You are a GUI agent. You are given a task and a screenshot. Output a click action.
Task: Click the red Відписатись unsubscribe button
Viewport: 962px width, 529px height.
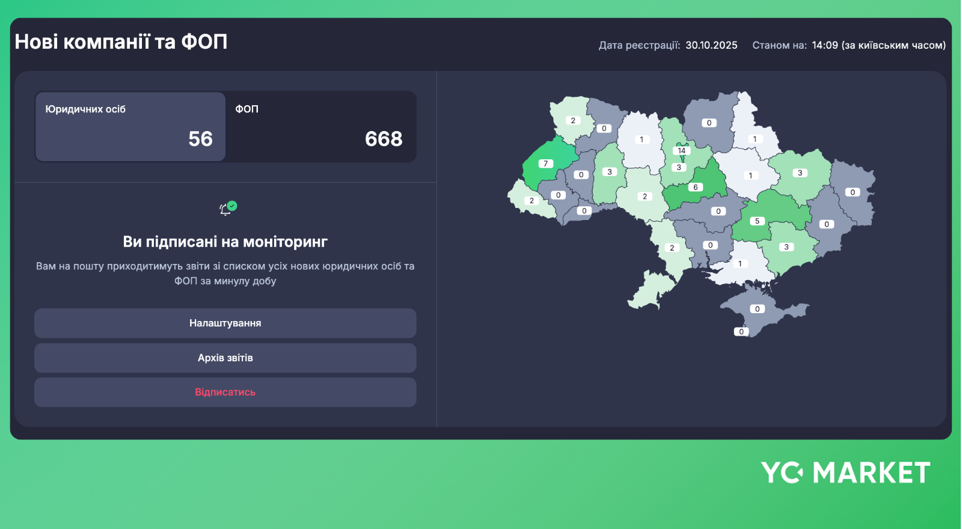click(x=225, y=392)
